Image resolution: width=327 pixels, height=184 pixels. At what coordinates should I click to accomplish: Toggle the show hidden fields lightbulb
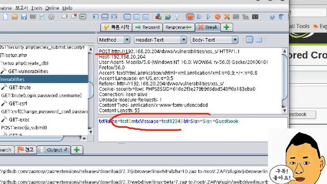177,17
